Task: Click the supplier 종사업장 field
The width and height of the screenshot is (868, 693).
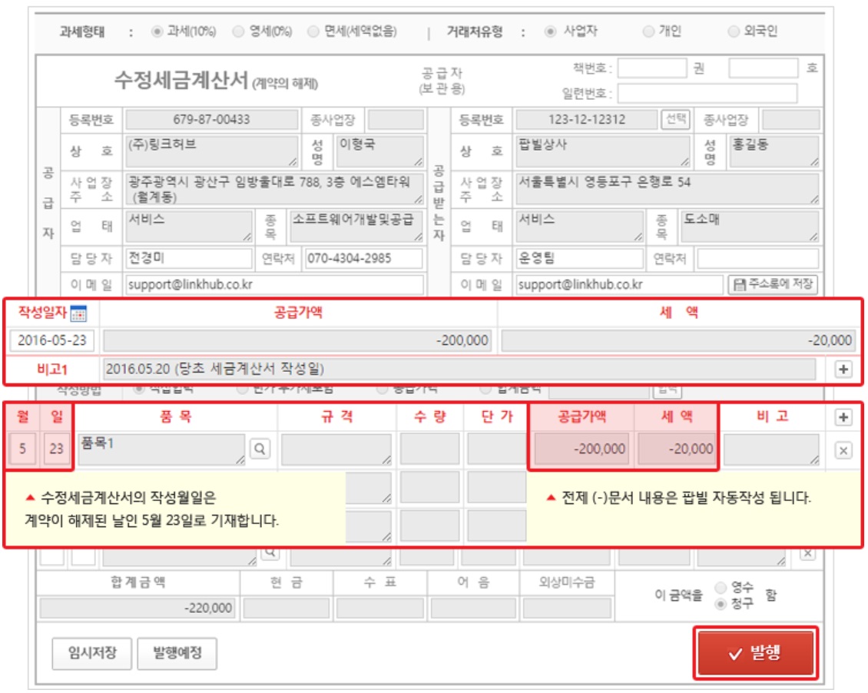Action: pyautogui.click(x=396, y=120)
